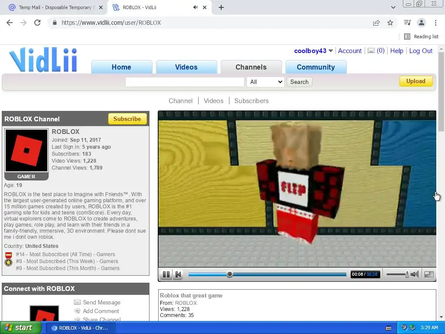Click the browser forward arrow
This screenshot has width=445, height=334.
23,23
